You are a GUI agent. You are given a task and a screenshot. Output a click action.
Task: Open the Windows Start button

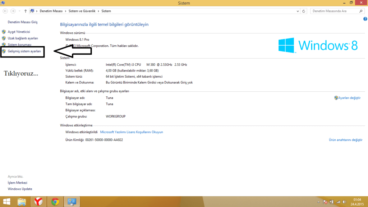(x=6, y=202)
